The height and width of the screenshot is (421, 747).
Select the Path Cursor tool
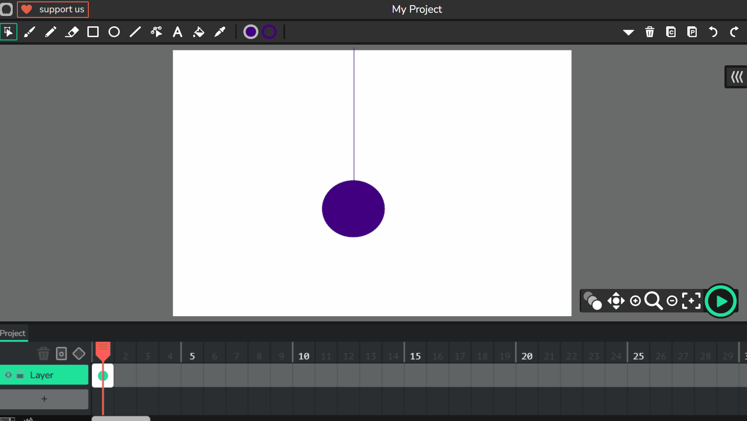point(156,32)
